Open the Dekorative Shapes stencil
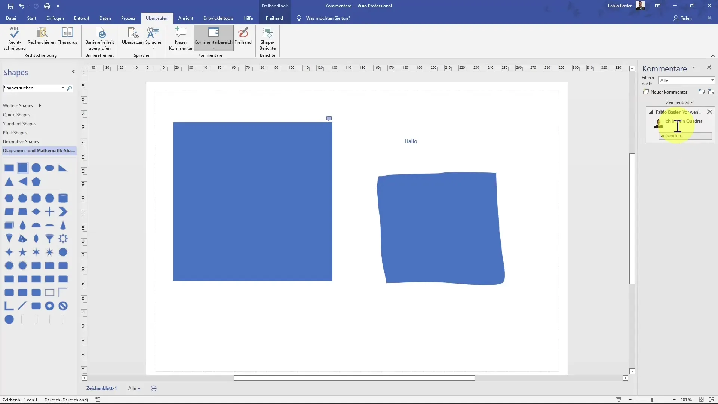The height and width of the screenshot is (404, 718). [x=21, y=142]
